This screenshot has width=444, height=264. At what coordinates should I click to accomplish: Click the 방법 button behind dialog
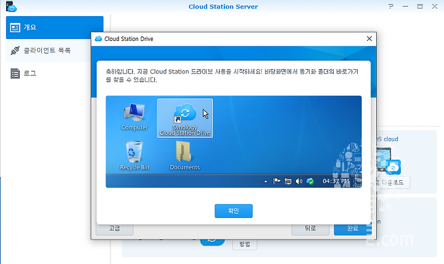245,244
